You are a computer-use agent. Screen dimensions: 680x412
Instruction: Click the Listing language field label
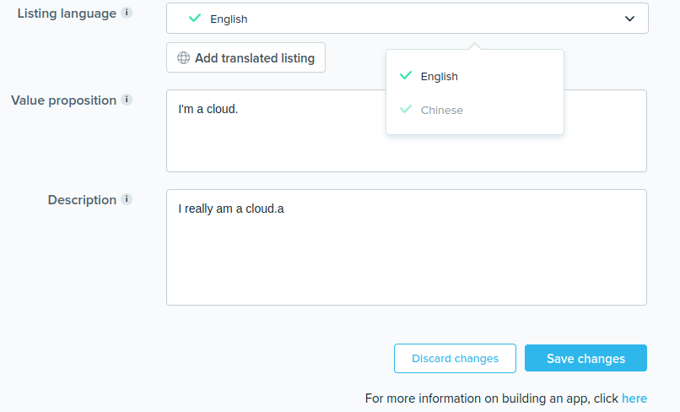pos(67,14)
